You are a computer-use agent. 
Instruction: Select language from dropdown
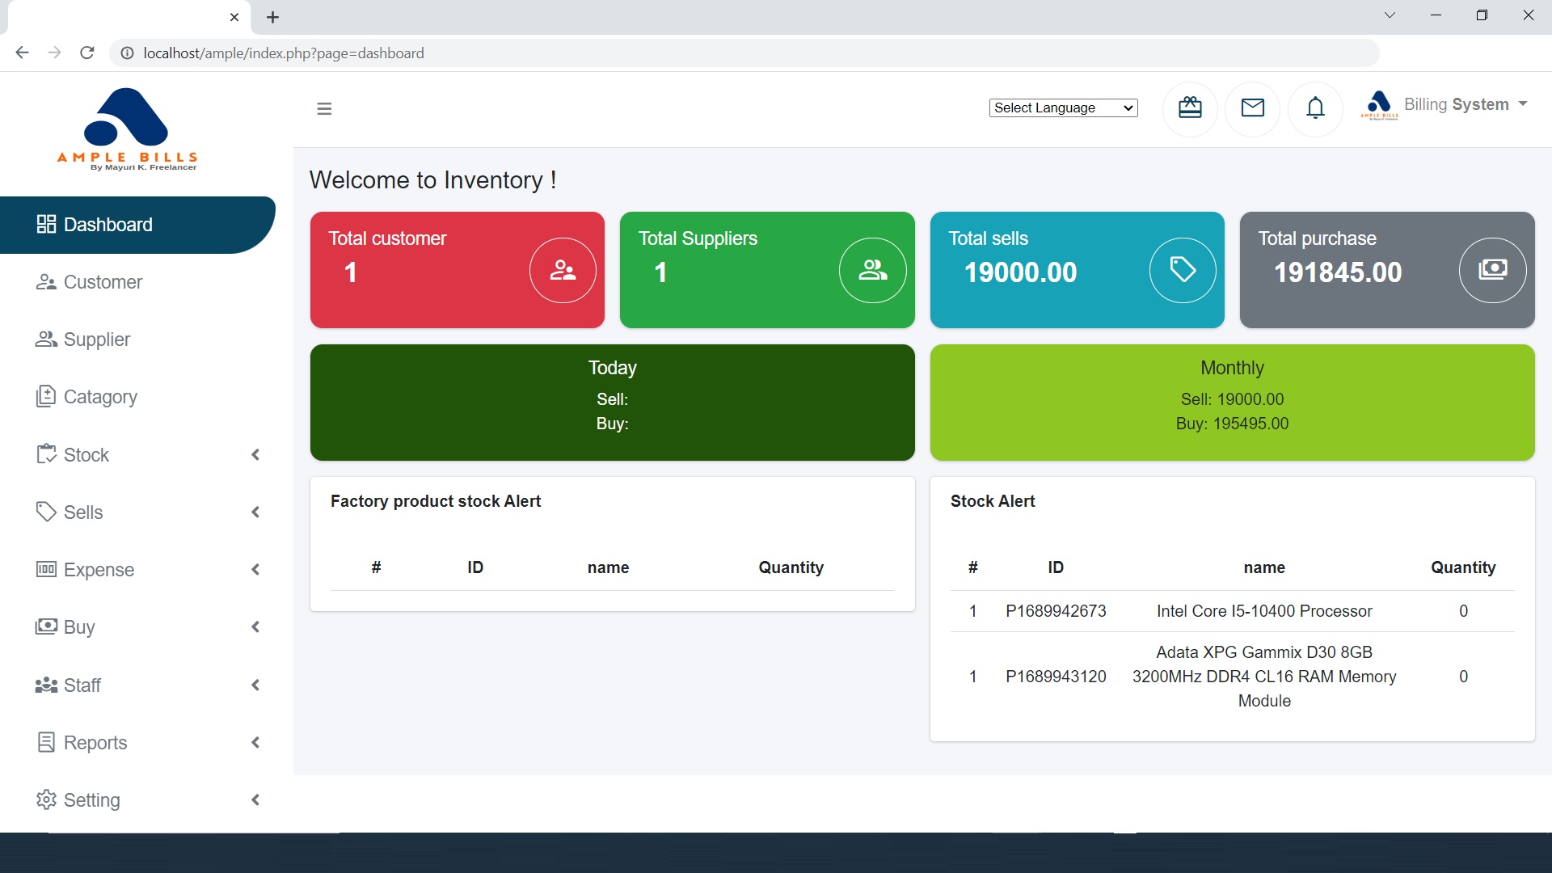pos(1063,107)
